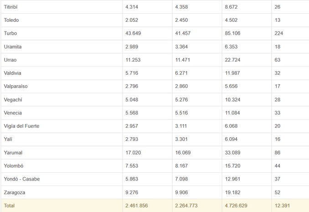This screenshot has width=309, height=212.
Task: Click the Titiribí row name cell
Action: tap(12, 7)
